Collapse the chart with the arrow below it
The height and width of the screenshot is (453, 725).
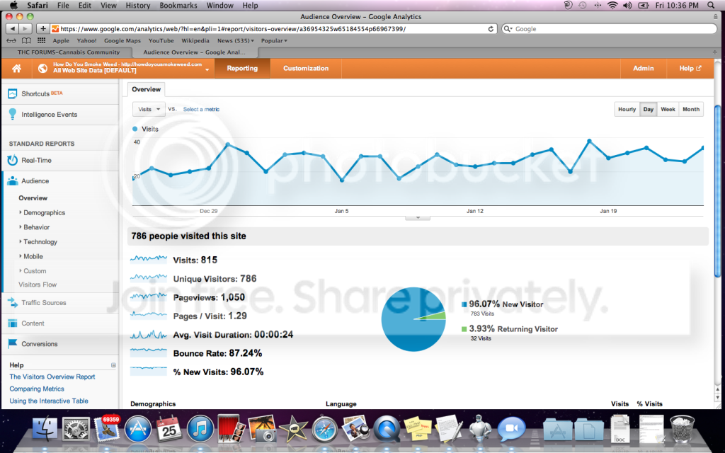(418, 217)
